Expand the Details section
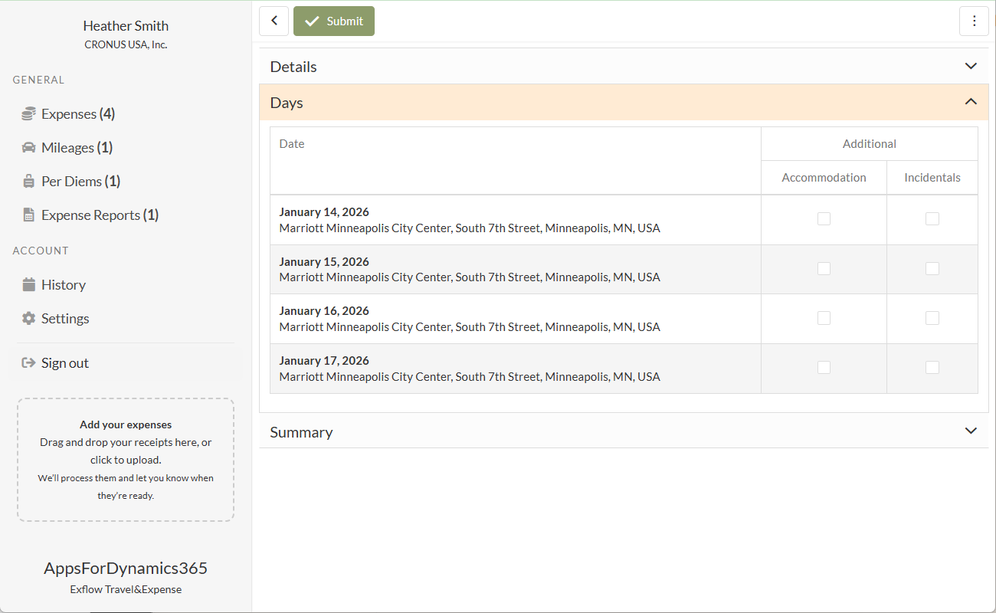This screenshot has height=613, width=996. click(x=971, y=67)
